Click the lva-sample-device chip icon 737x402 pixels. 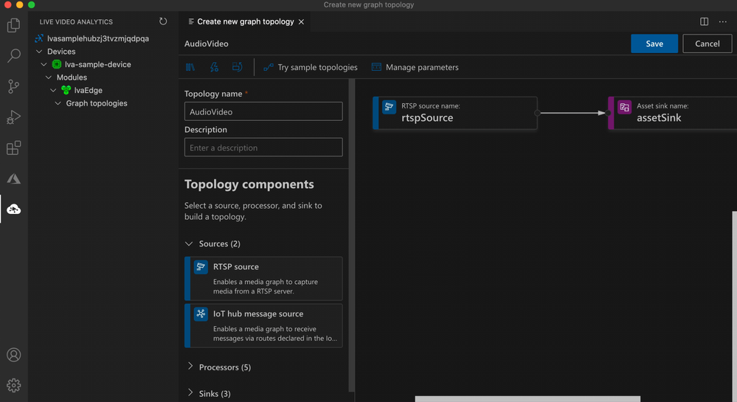[x=56, y=64]
